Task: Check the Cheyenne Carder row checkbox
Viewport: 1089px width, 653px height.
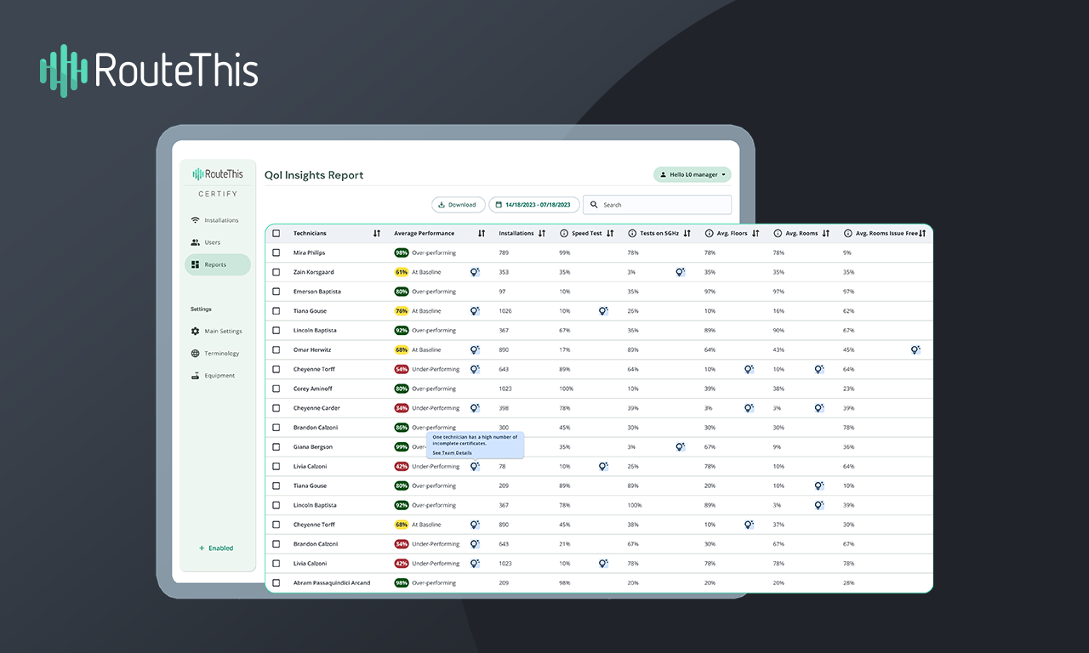Action: (x=276, y=408)
